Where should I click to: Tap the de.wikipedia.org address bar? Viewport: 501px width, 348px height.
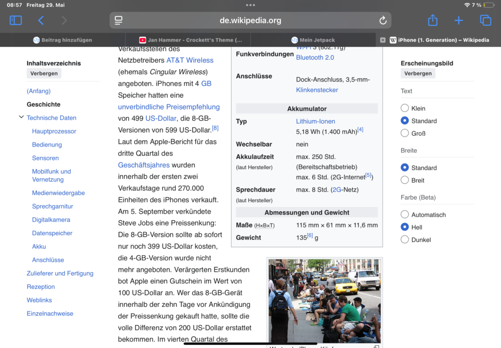[250, 21]
